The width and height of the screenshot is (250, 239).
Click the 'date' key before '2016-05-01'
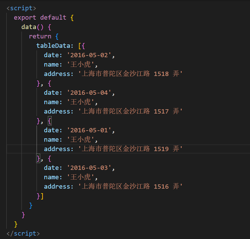[51, 130]
